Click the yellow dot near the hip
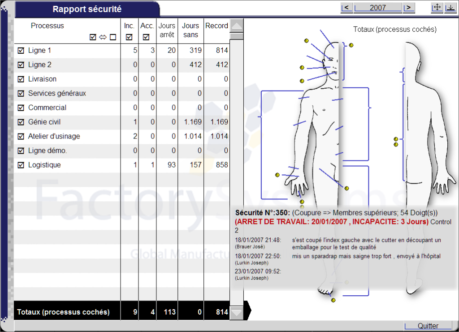 (346, 188)
